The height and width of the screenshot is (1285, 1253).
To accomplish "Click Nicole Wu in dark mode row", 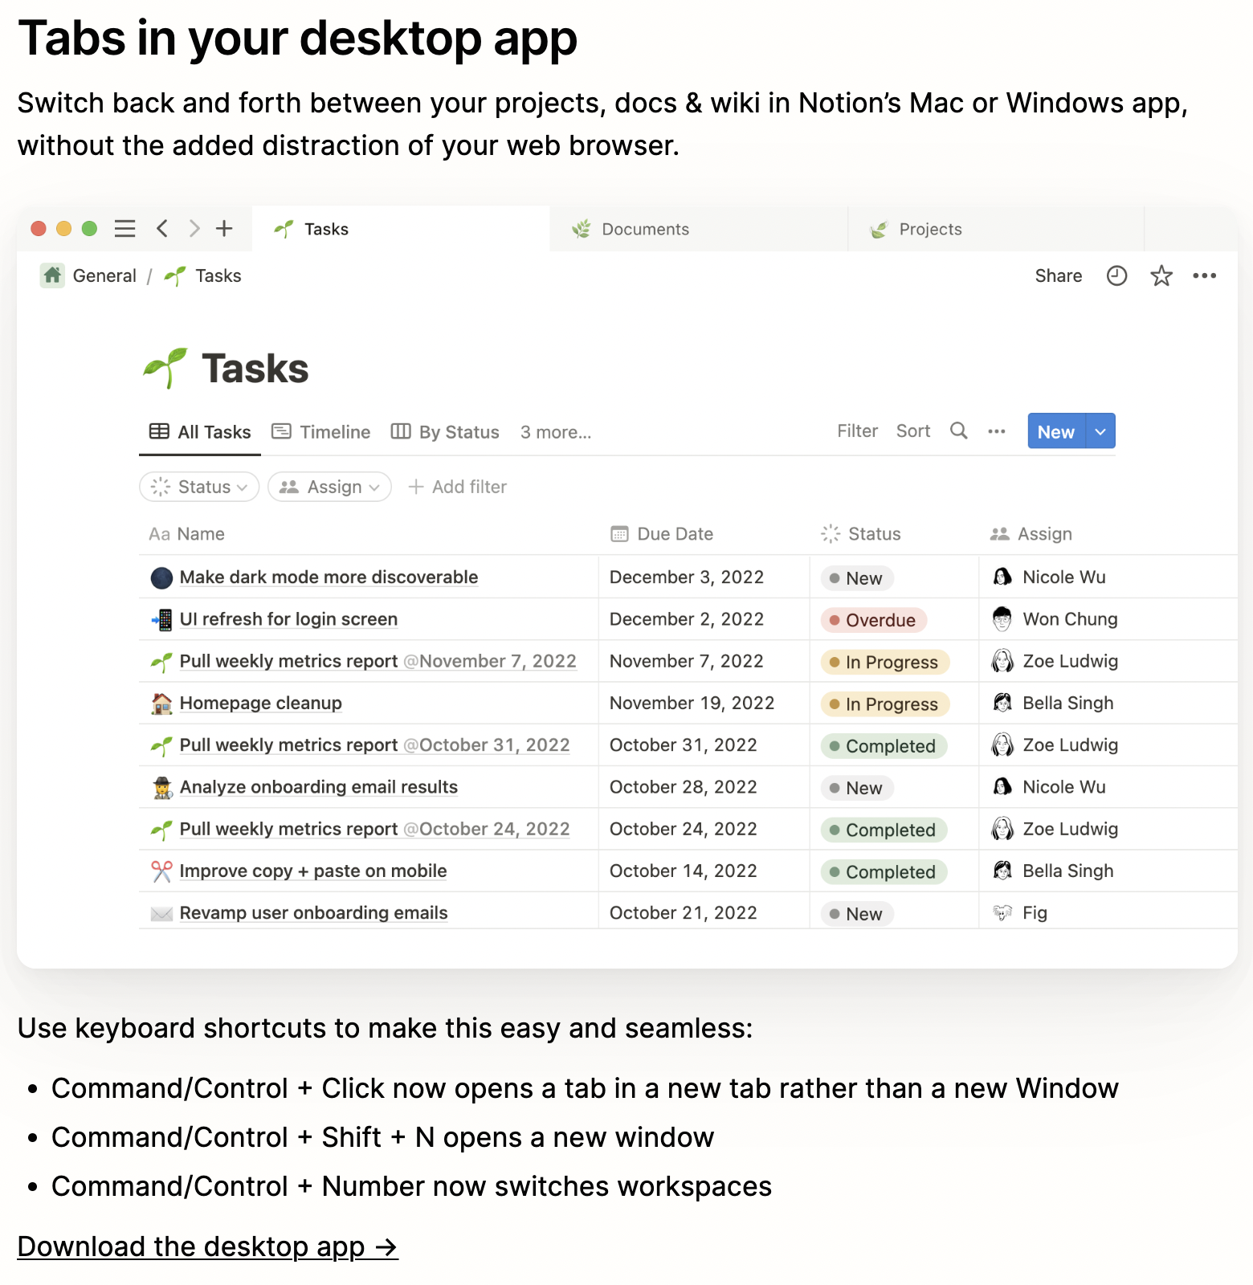I will point(1064,577).
